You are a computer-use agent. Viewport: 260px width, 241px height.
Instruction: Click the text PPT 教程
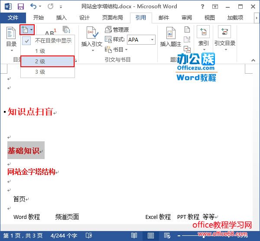coord(188,217)
